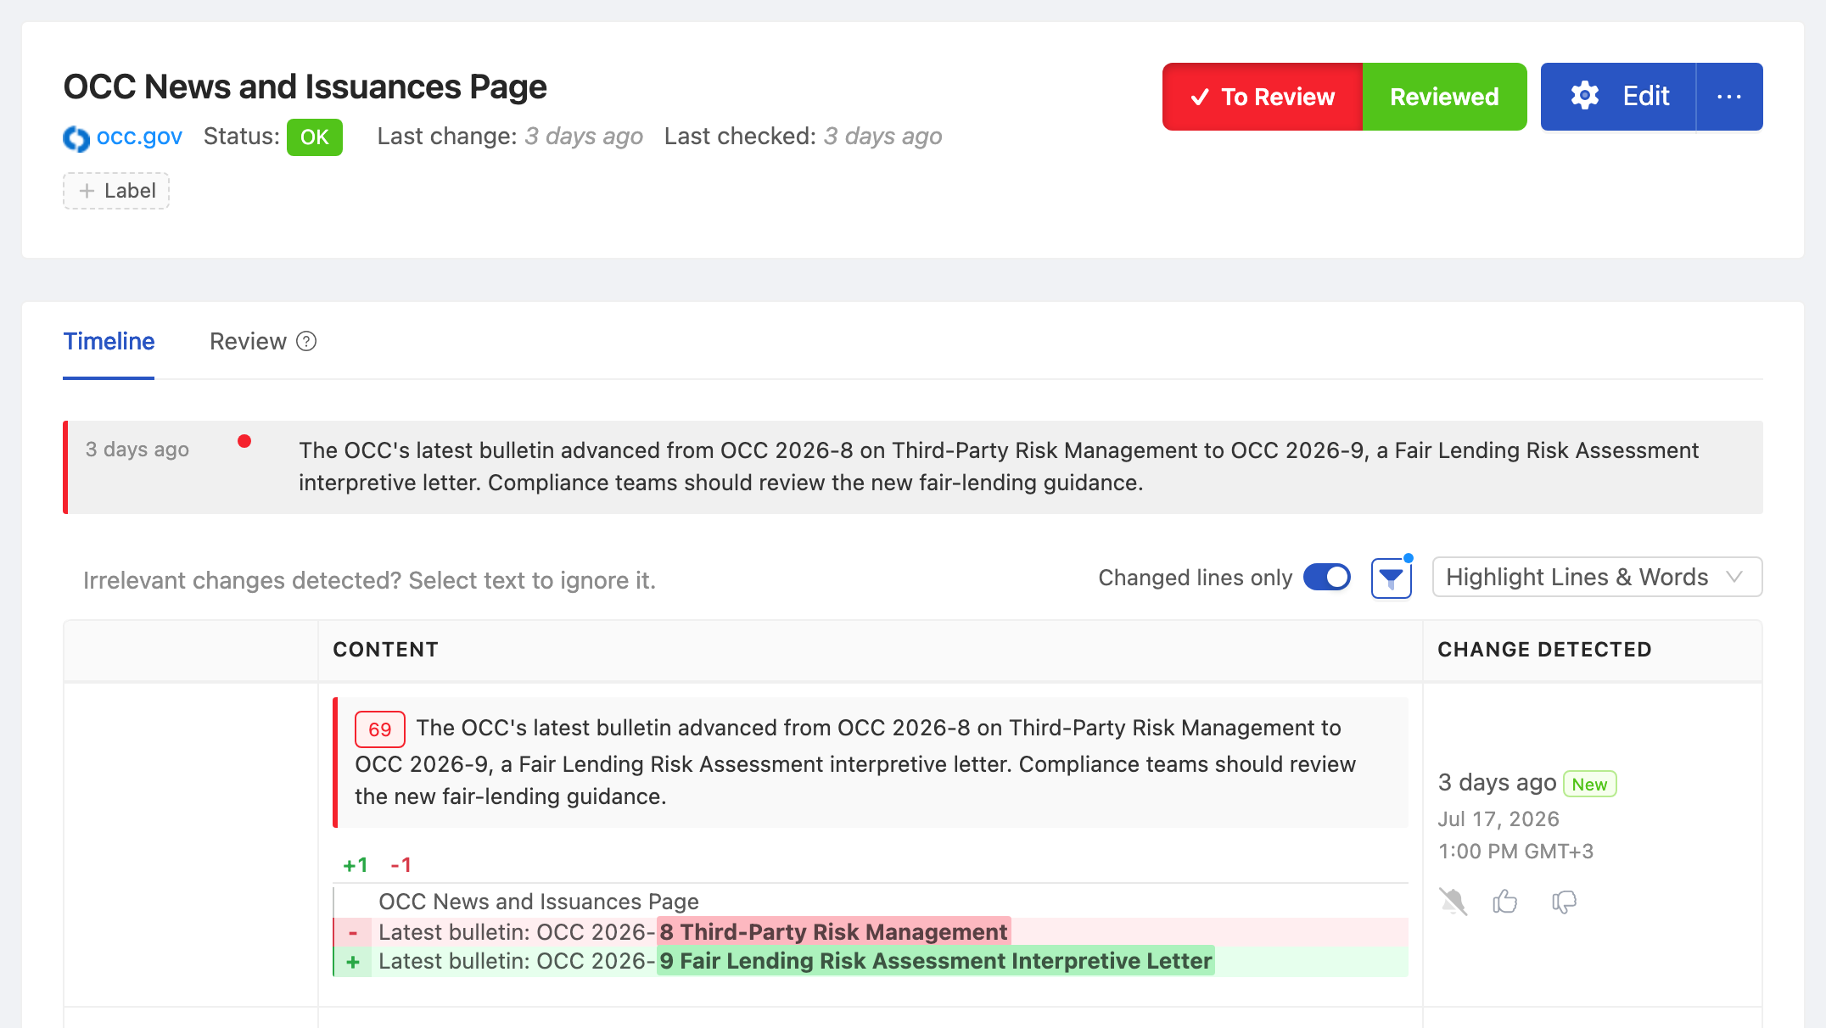
Task: Click the Irrelevant changes detected hint text
Action: [x=369, y=580]
